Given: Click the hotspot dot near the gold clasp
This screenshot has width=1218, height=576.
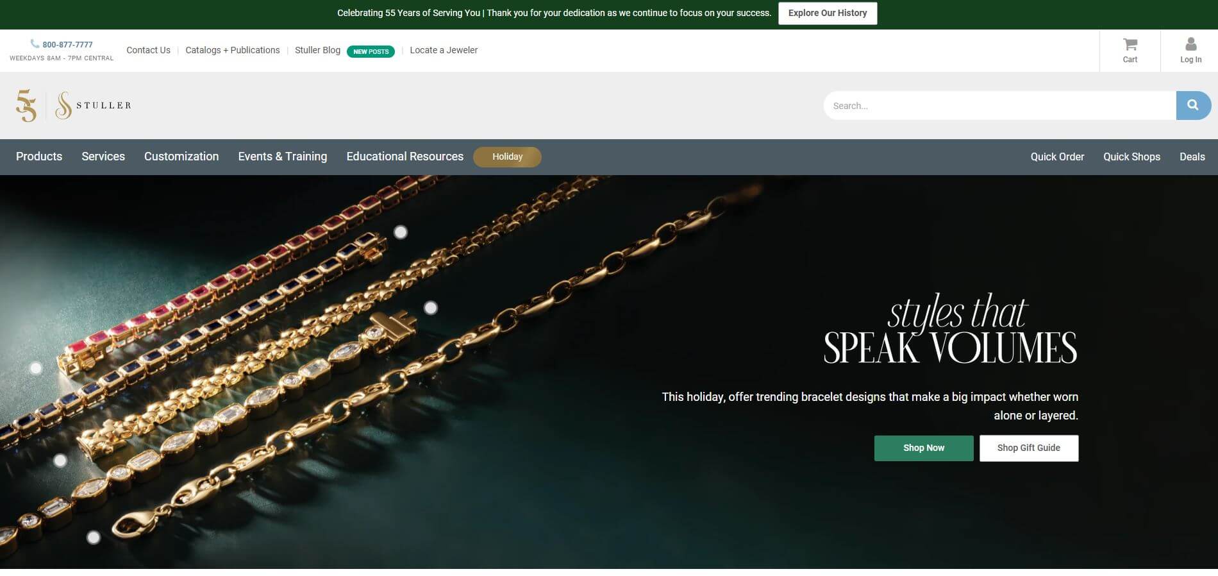Looking at the screenshot, I should (x=431, y=308).
